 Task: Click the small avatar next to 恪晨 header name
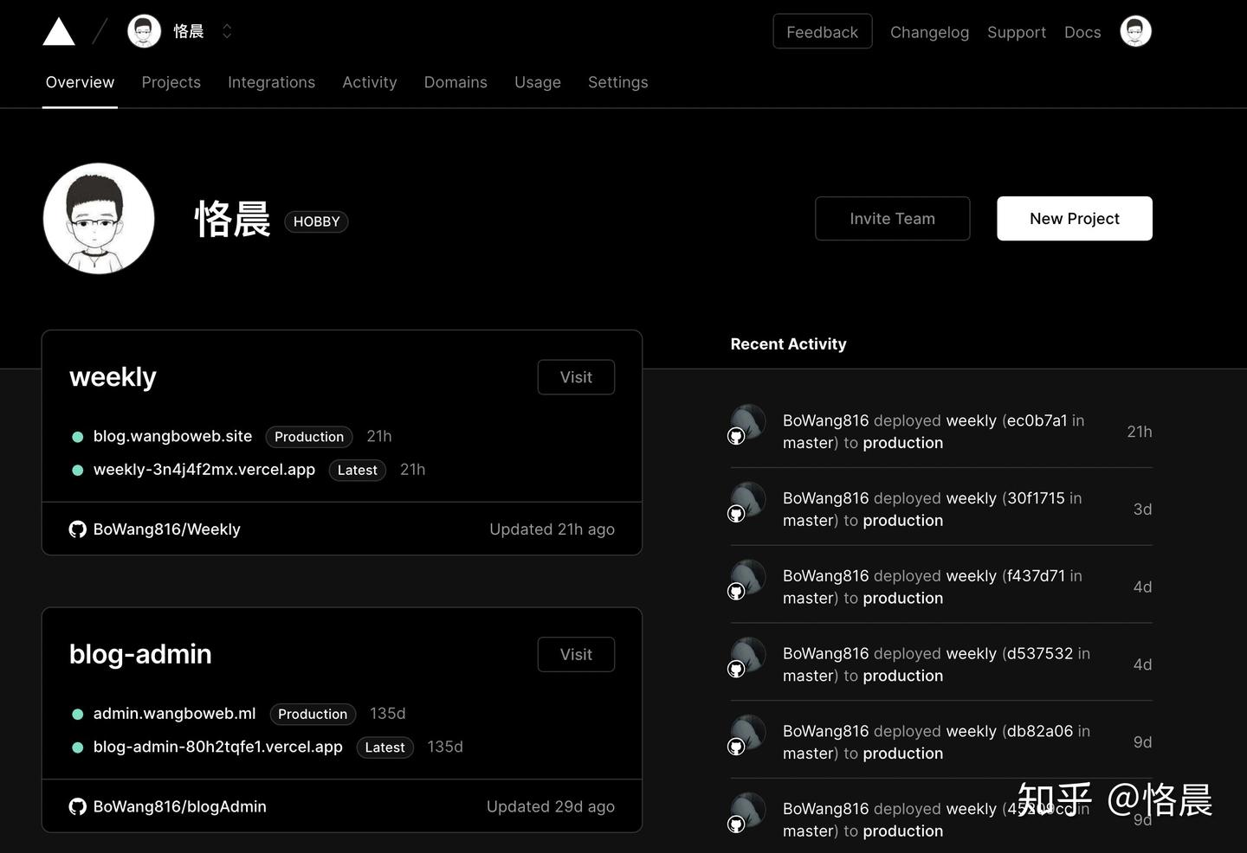[x=144, y=31]
